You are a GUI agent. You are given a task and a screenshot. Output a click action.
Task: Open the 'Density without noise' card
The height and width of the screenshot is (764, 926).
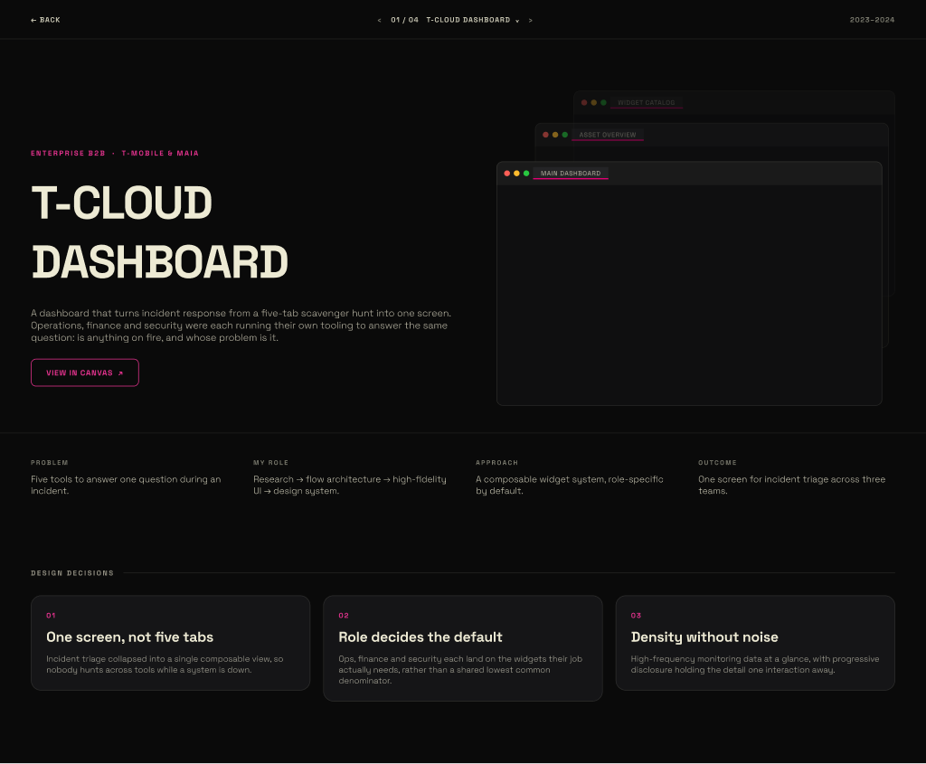(755, 643)
